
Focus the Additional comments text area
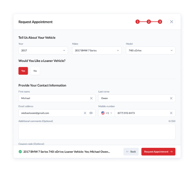[97, 132]
